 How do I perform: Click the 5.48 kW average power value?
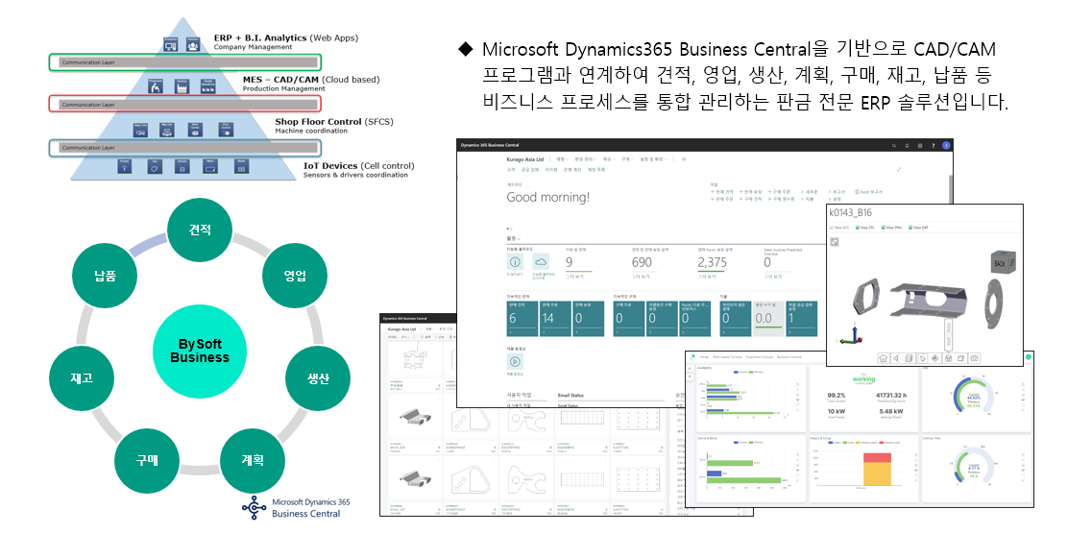(x=891, y=411)
